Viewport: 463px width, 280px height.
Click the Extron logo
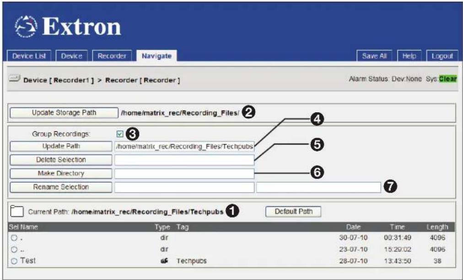pos(68,27)
